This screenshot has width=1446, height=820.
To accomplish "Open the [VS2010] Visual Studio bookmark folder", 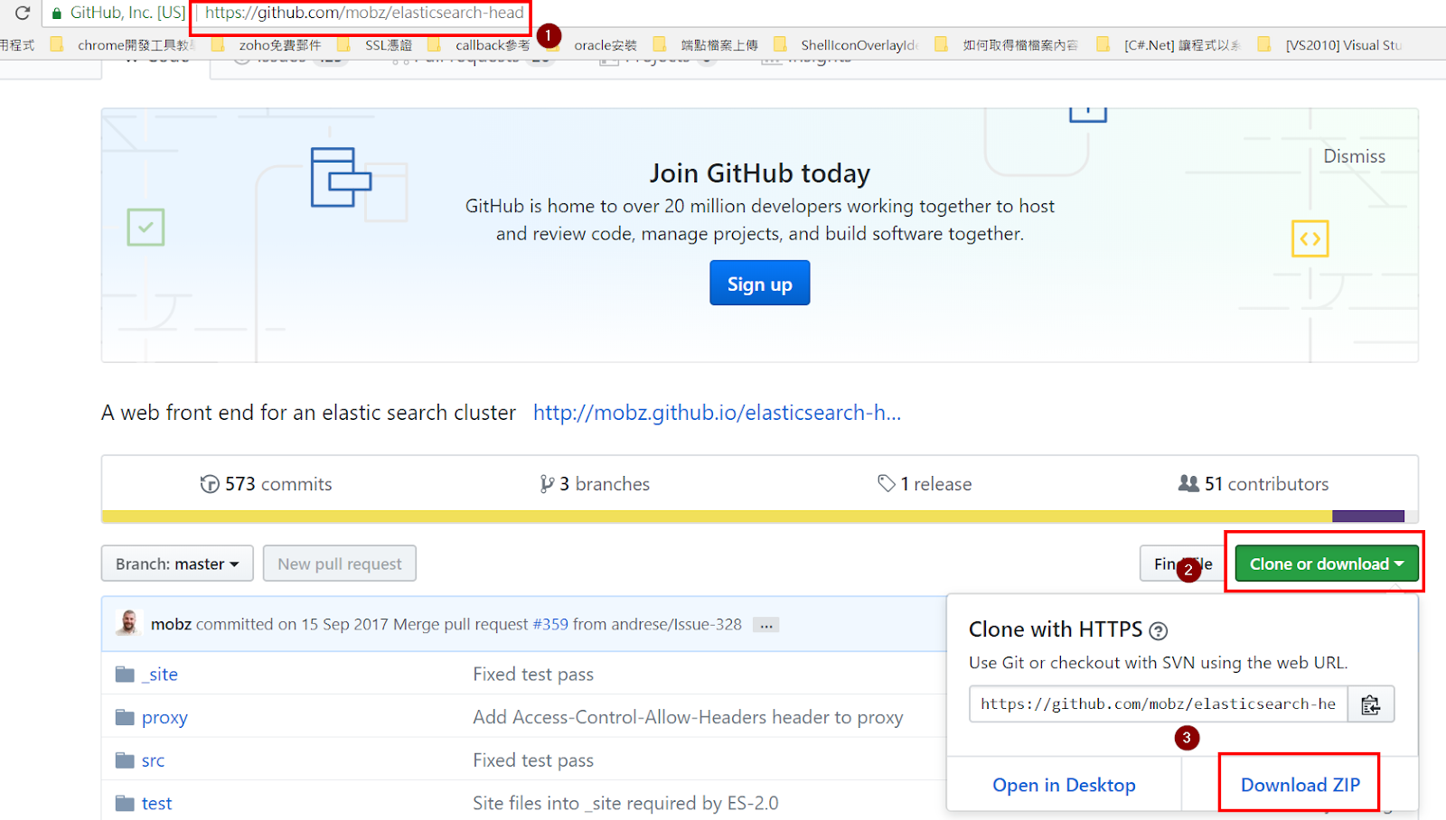I will 1330,44.
